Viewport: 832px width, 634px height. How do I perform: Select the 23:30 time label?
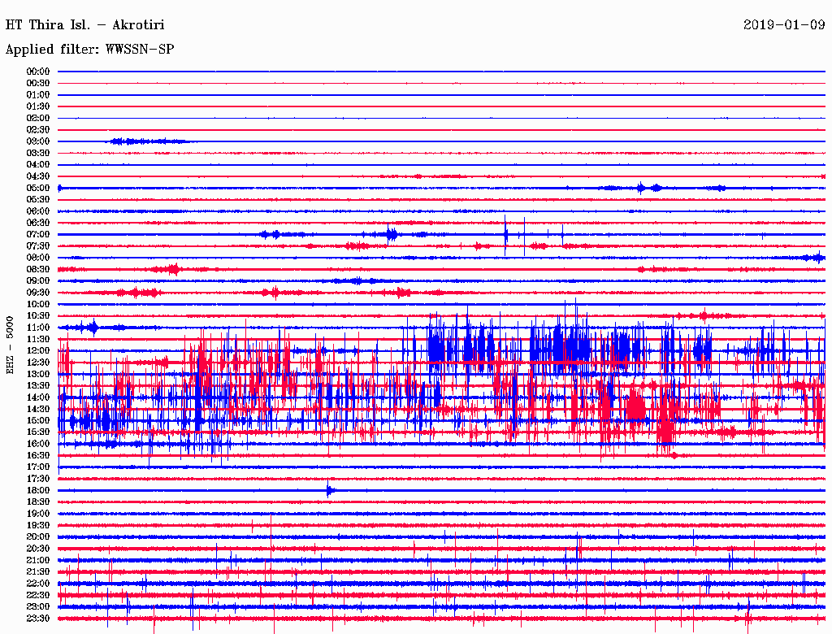coord(37,619)
